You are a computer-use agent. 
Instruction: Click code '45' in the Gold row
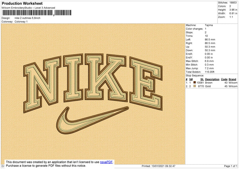[226, 86]
